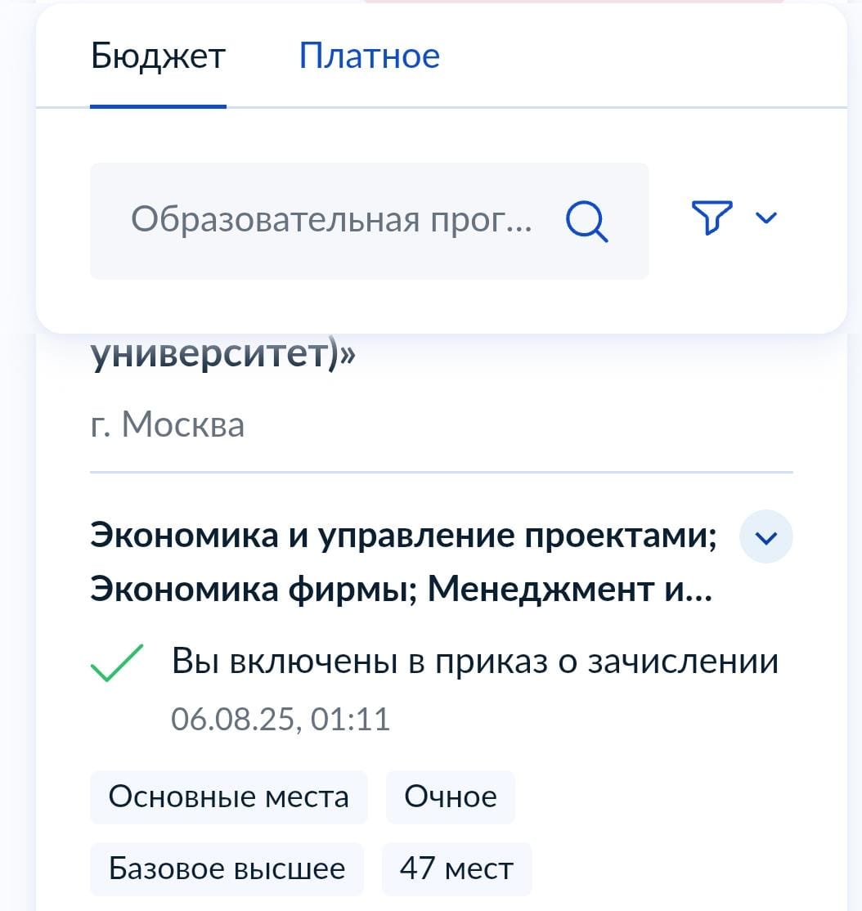862x911 pixels.
Task: Tap the 47 мест tag
Action: [x=456, y=868]
